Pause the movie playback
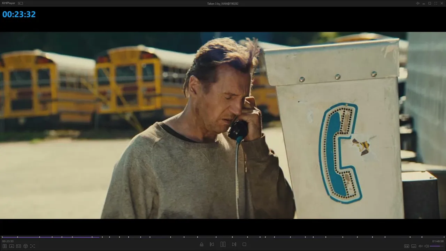The width and height of the screenshot is (446, 251). point(223,244)
